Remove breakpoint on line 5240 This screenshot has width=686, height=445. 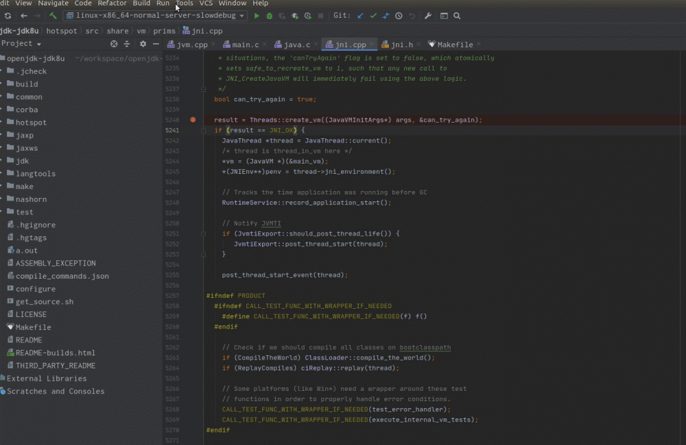click(193, 120)
